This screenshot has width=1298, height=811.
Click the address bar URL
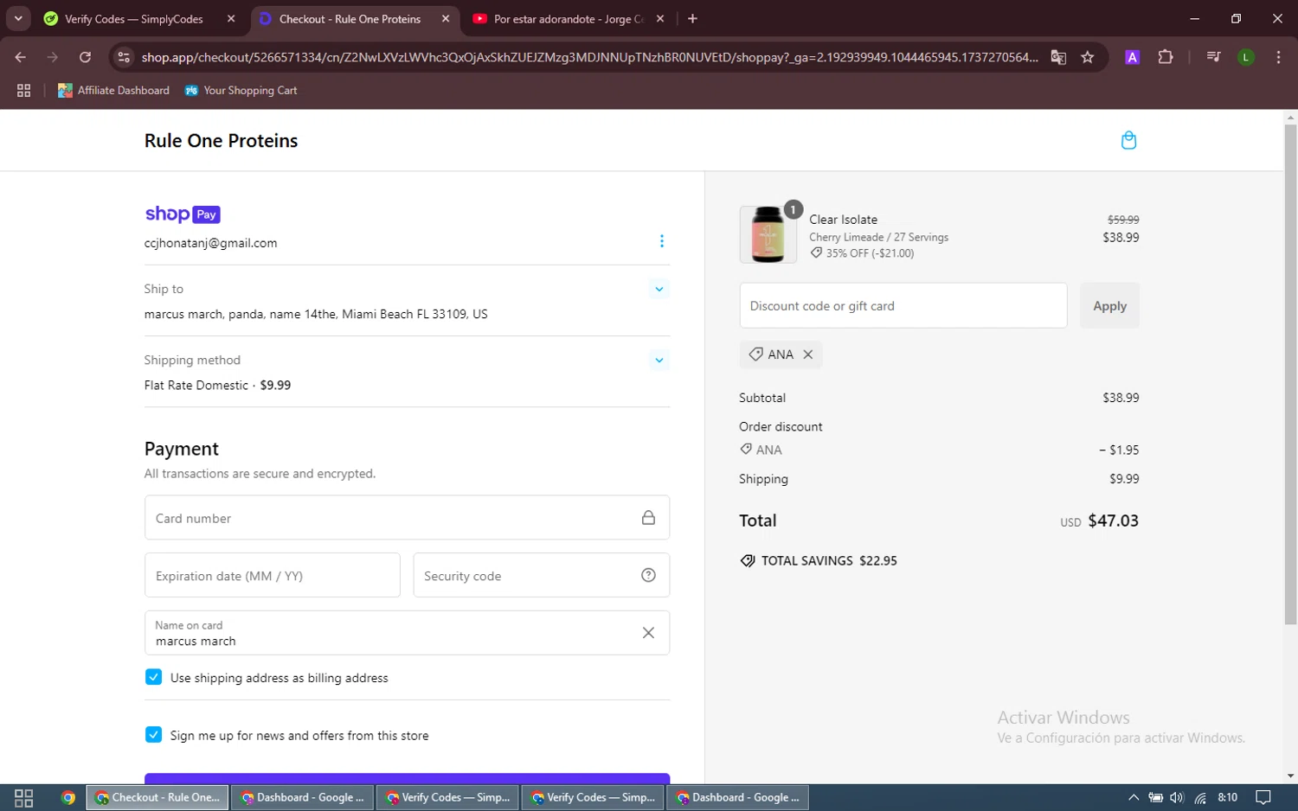[x=589, y=57]
